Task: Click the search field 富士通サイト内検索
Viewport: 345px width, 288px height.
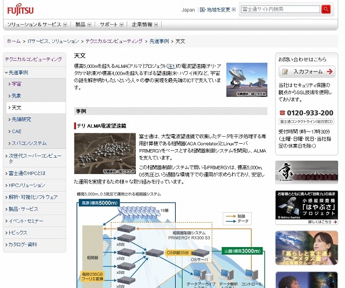Action: pos(280,9)
